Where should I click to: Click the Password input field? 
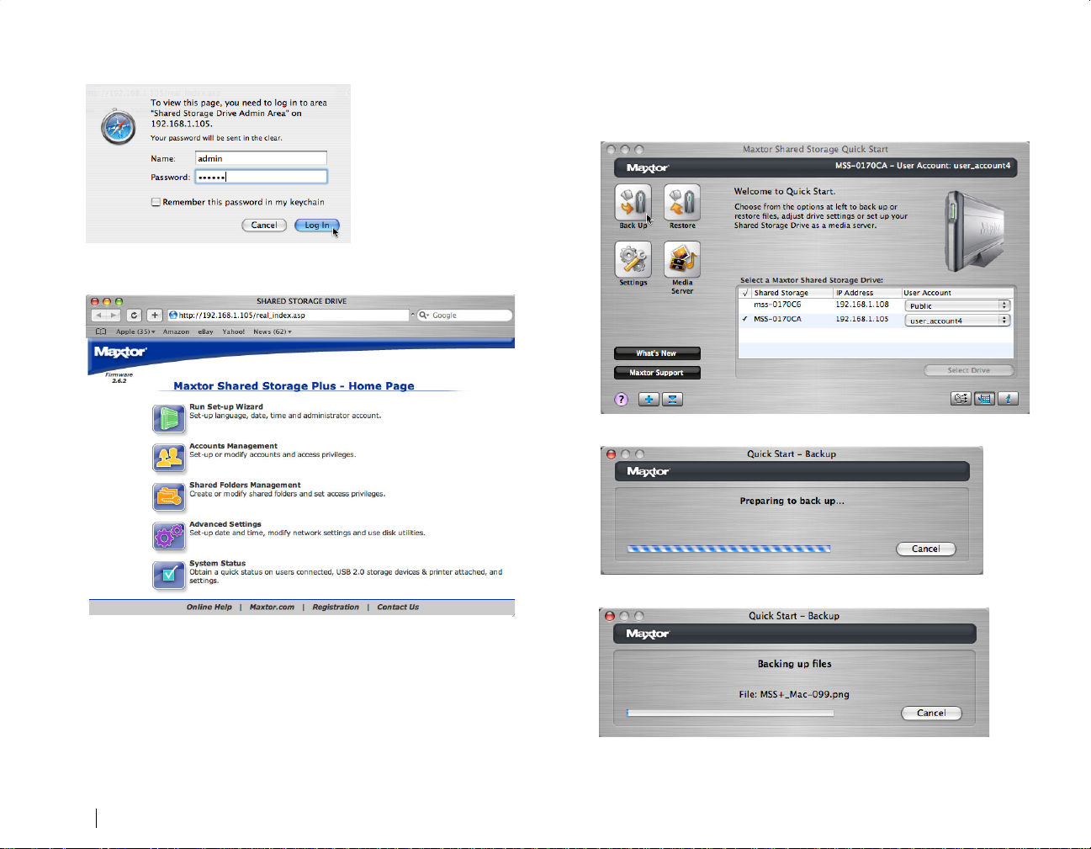(x=261, y=177)
